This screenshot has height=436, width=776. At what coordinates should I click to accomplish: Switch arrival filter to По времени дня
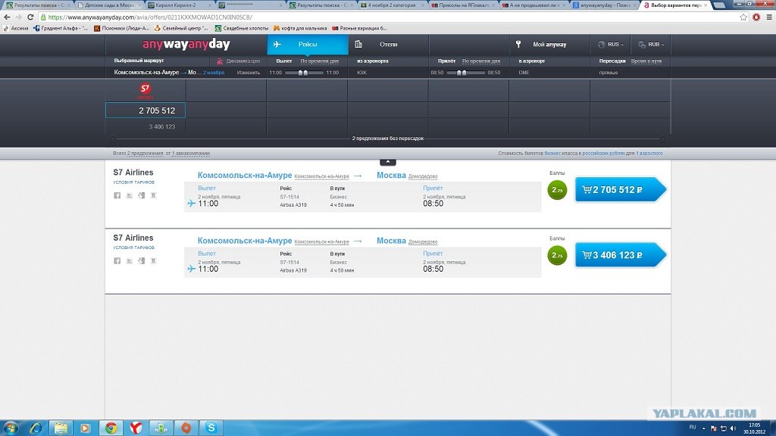coord(481,61)
